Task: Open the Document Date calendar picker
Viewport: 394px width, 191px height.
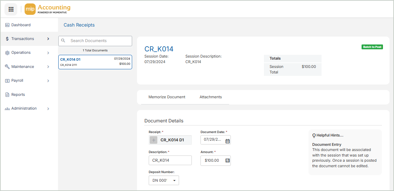Action: (227, 141)
